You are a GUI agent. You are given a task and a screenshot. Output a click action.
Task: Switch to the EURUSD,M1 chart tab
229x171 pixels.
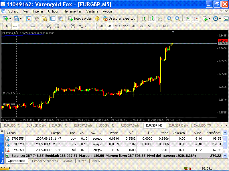coord(12,125)
